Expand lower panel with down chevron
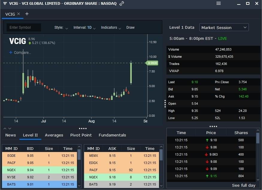This screenshot has width=262, height=190. pyautogui.click(x=10, y=128)
